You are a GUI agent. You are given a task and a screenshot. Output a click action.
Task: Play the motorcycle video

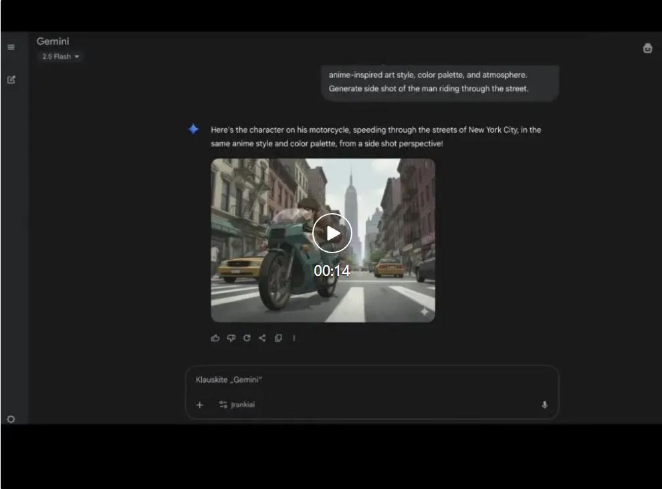click(x=332, y=233)
